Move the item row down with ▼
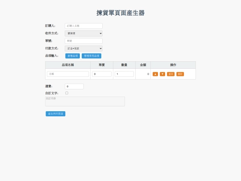Viewport: 241px width, 181px height. pos(162,74)
